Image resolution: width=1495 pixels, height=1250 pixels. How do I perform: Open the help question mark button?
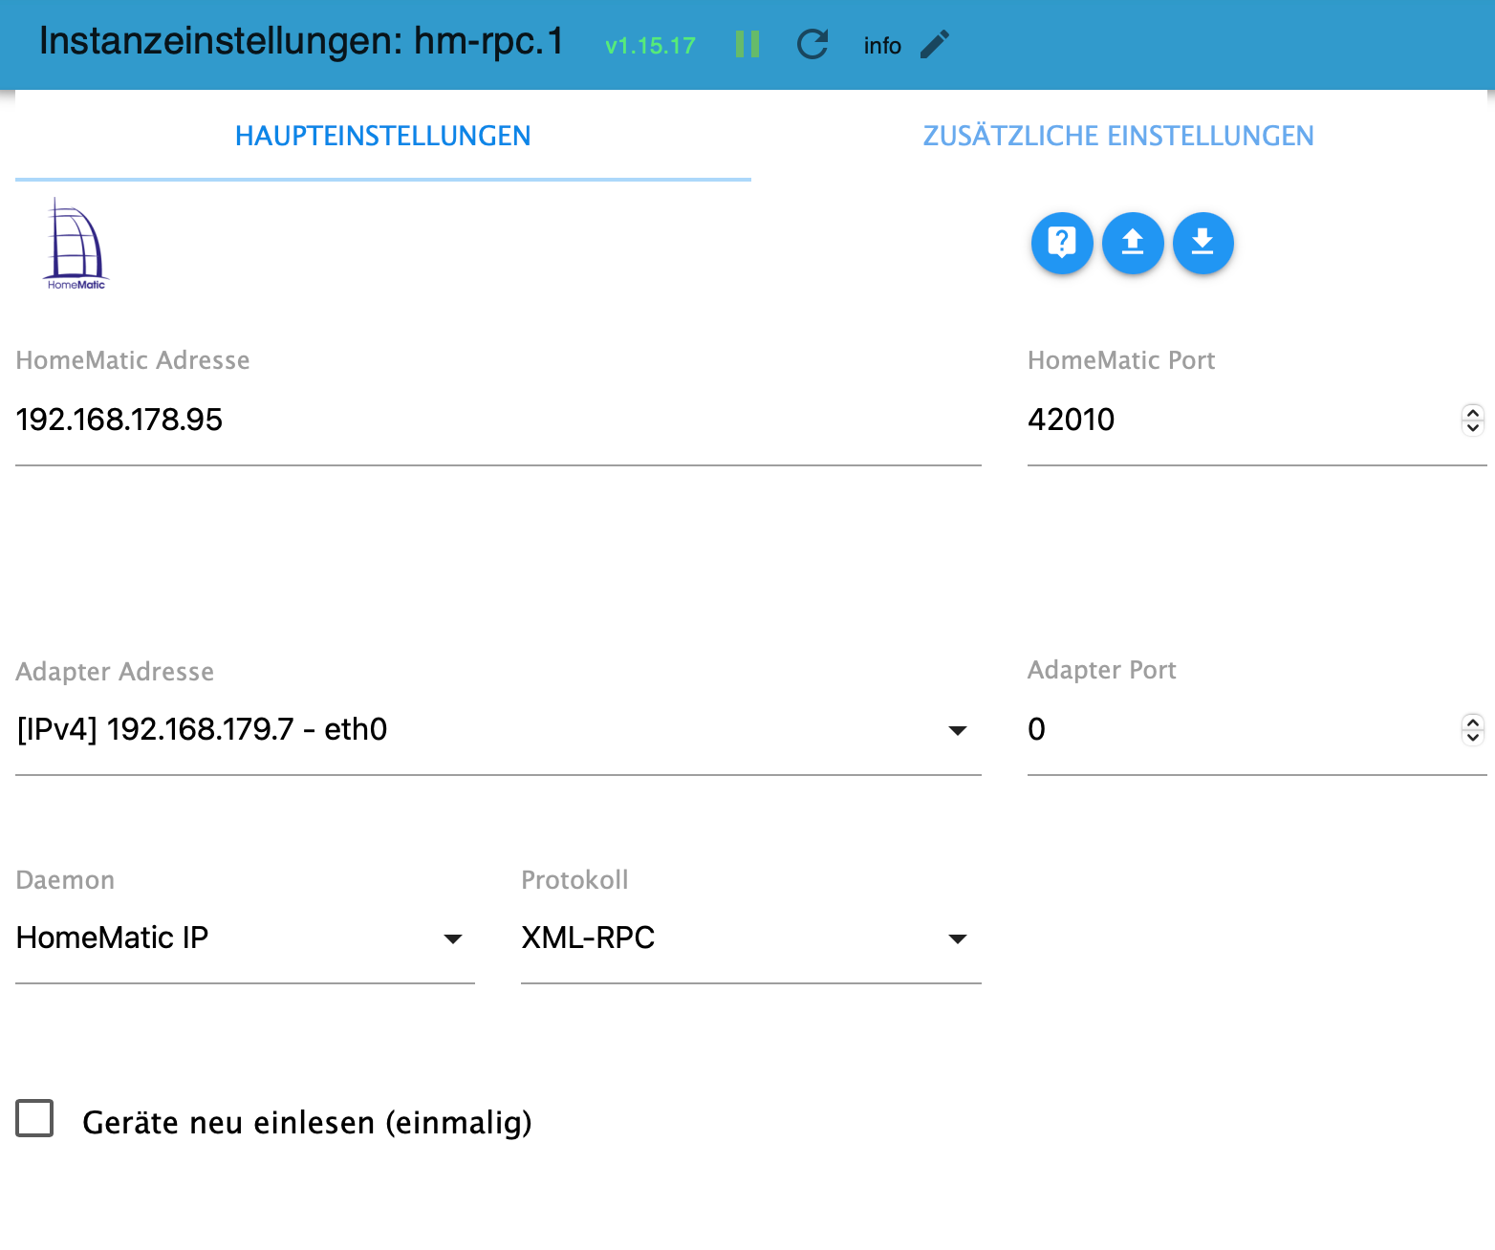[1062, 243]
